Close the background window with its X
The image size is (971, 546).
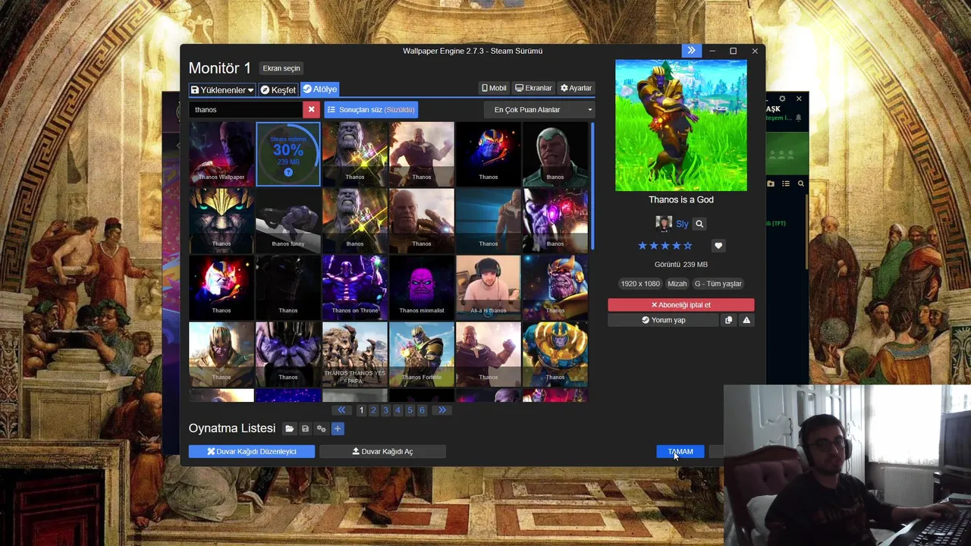click(799, 99)
